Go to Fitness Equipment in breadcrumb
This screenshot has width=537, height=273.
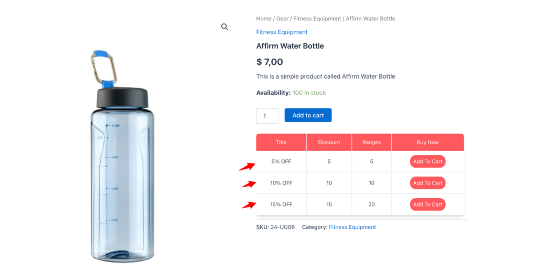coord(317,19)
